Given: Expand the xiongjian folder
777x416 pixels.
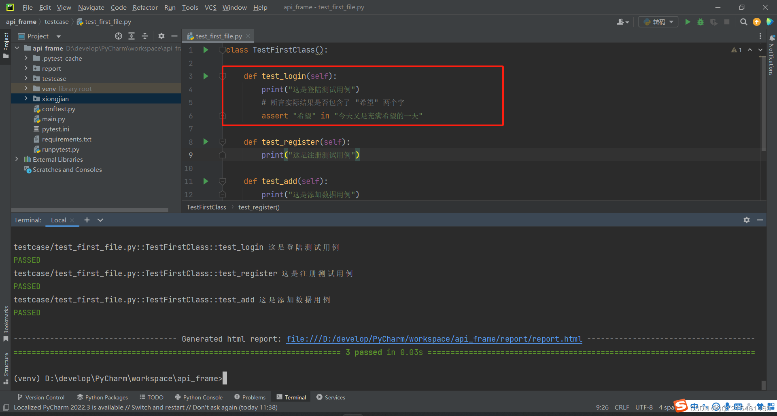Looking at the screenshot, I should 26,99.
